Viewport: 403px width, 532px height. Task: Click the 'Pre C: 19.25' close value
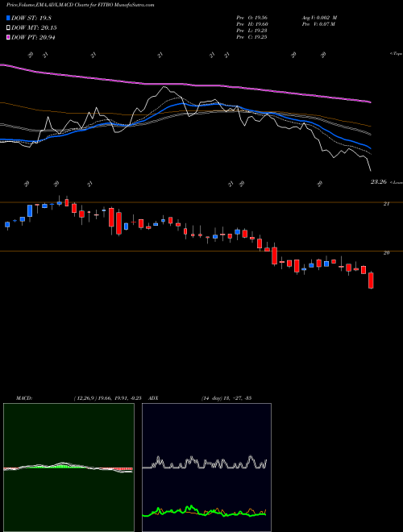(251, 37)
